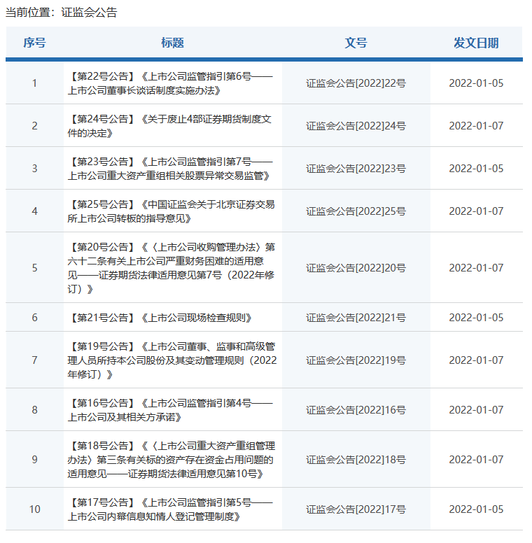
Task: Open 第21号公告 上市公司现场检查规则
Action: (x=160, y=318)
